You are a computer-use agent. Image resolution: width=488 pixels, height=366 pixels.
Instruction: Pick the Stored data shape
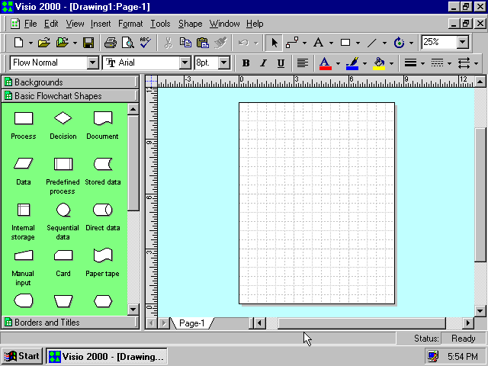[x=103, y=164]
